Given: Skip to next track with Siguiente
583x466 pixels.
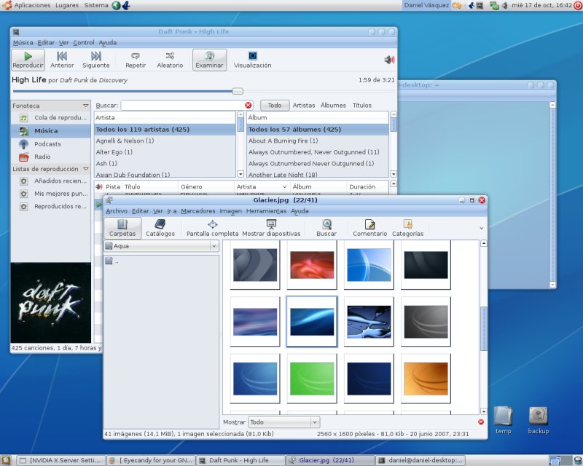Looking at the screenshot, I should point(96,60).
